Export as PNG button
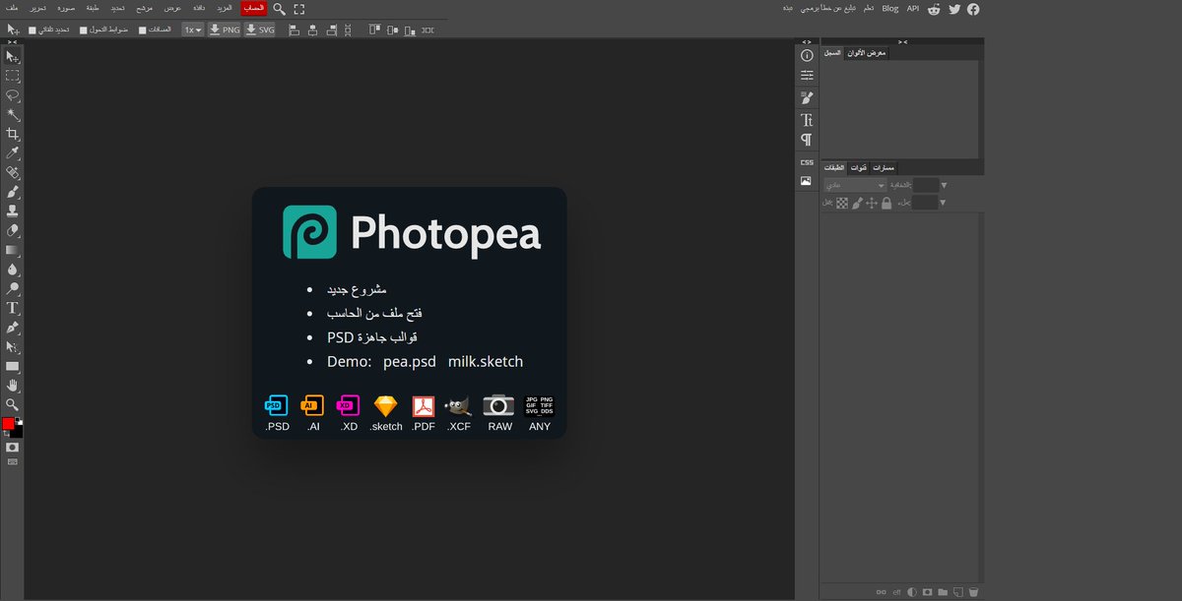This screenshot has height=601, width=1182. (225, 30)
